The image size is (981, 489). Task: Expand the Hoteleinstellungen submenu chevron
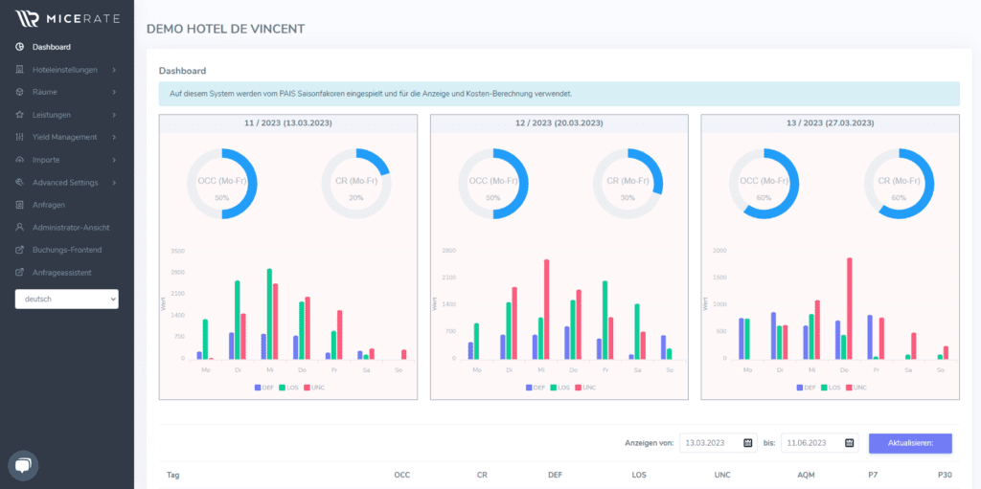coord(113,69)
